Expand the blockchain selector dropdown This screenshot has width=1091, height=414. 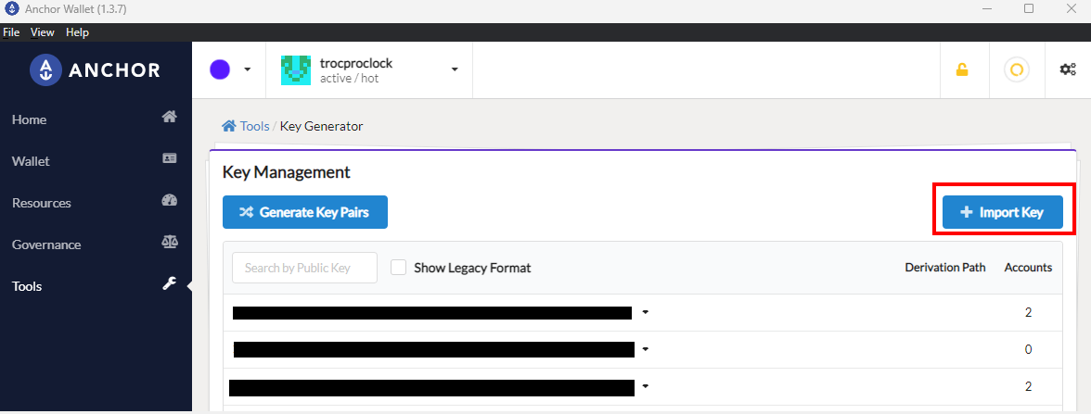coord(247,69)
